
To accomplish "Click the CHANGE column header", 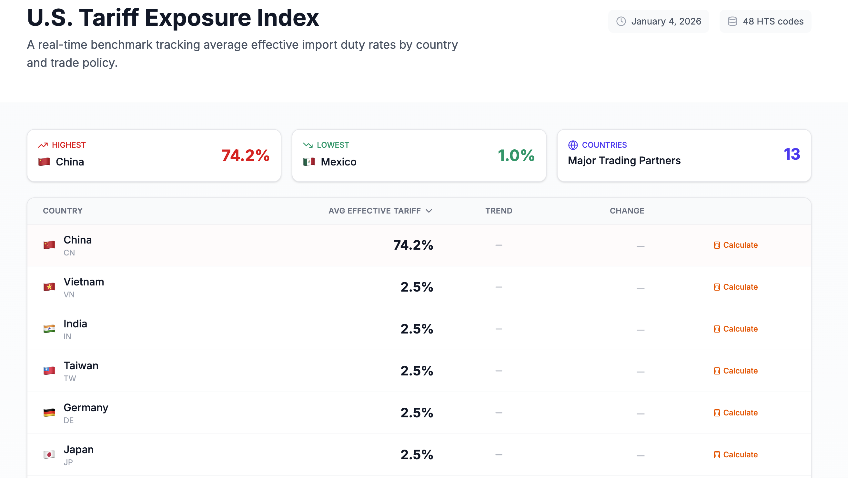I will click(627, 211).
